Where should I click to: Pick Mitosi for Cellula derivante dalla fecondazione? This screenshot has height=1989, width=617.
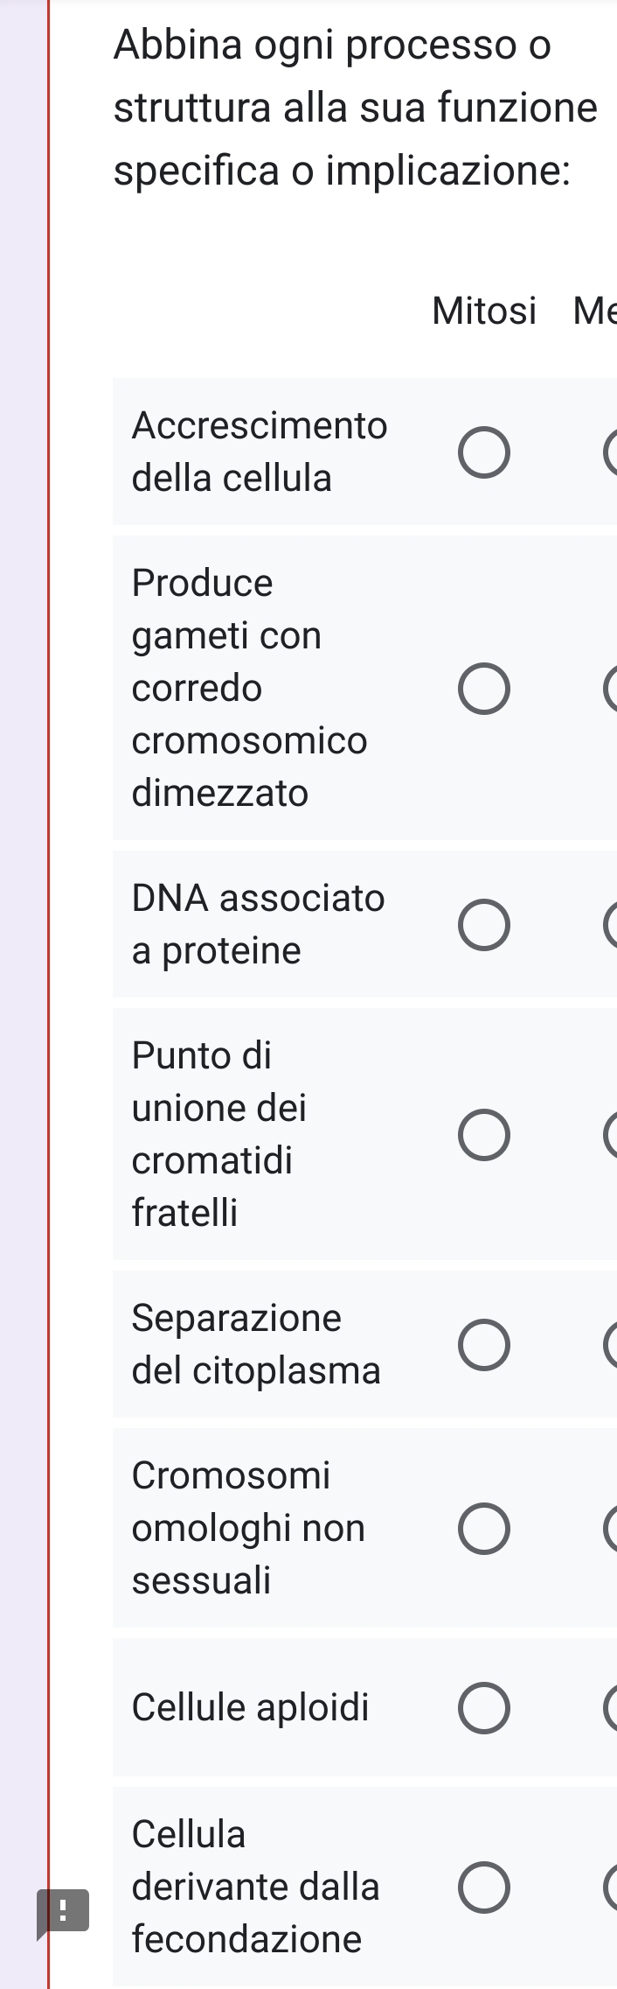coord(484,1887)
